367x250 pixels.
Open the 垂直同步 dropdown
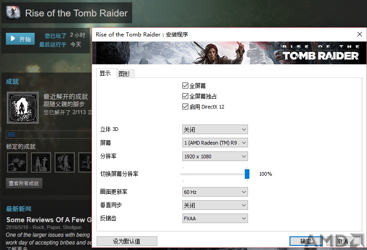coord(215,205)
